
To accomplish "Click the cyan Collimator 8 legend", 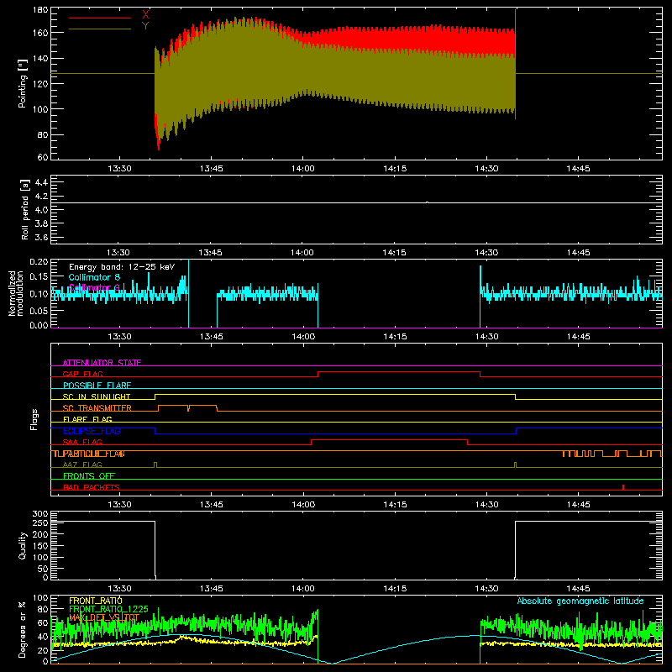I will (94, 277).
